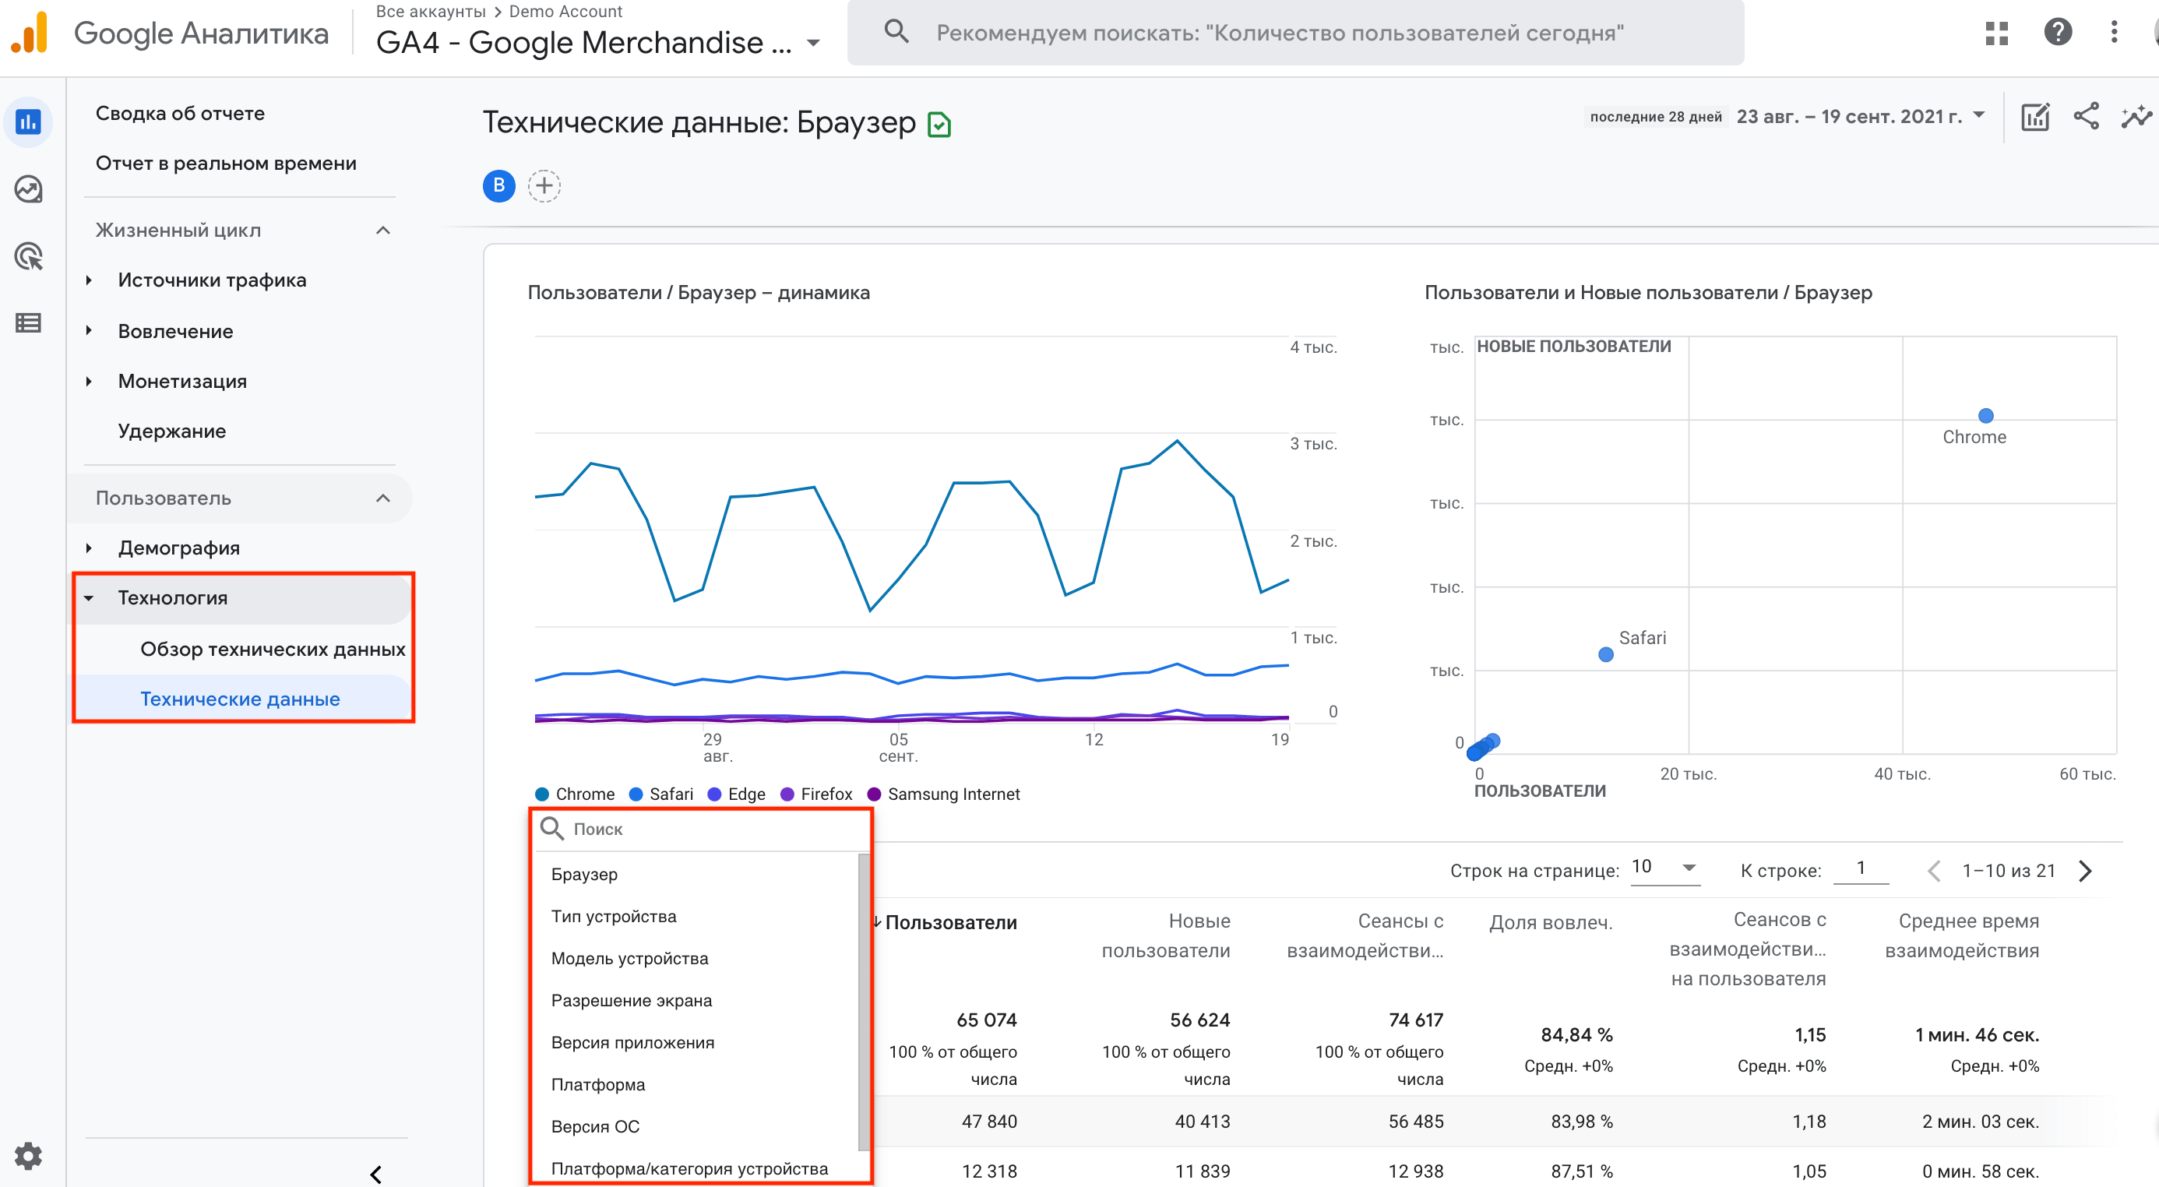2159x1187 pixels.
Task: Go to next table page
Action: tap(2086, 871)
